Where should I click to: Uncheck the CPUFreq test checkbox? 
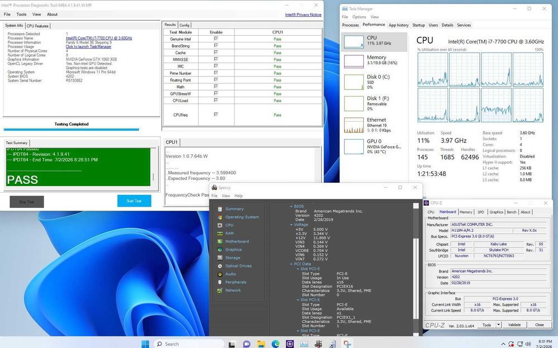point(215,115)
